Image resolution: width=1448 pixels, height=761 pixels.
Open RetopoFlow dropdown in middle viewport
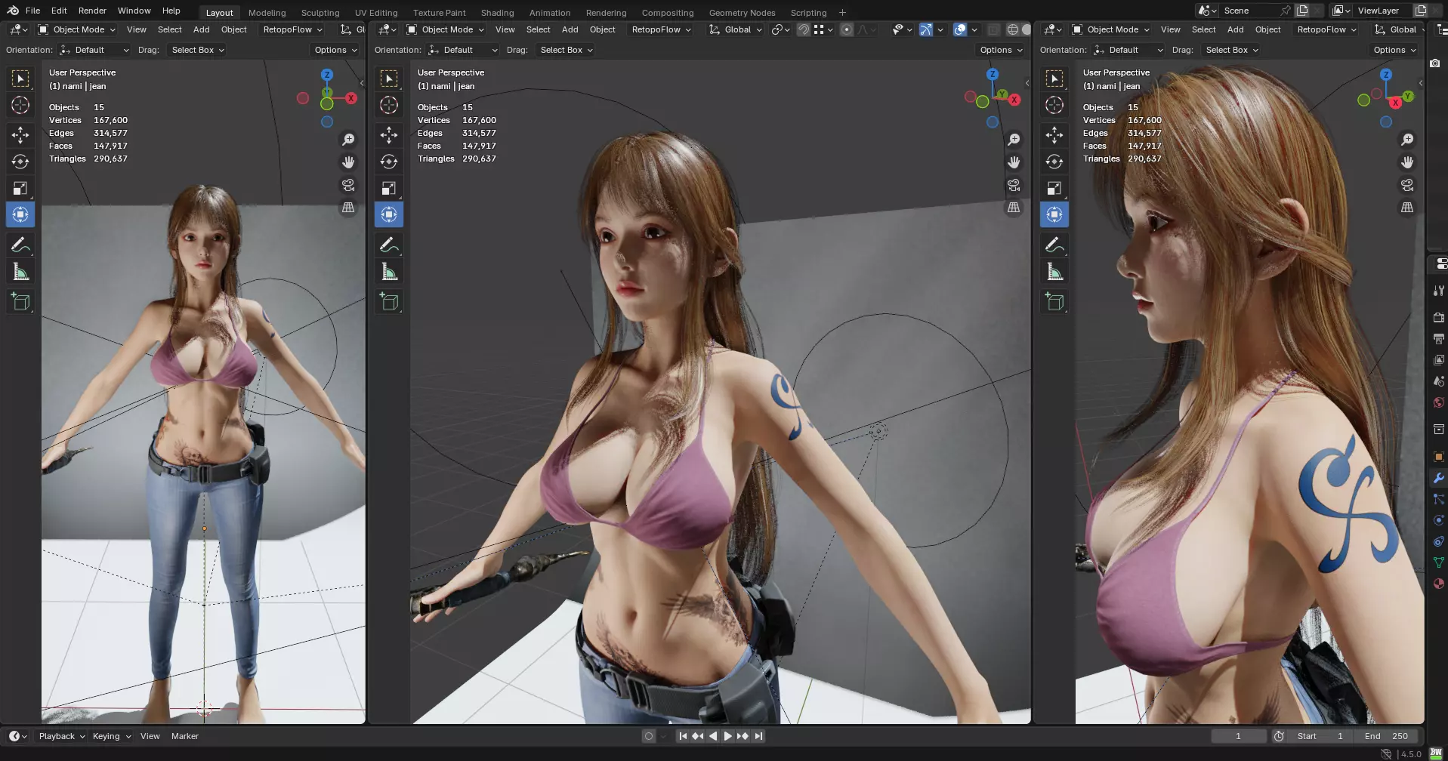pos(662,29)
